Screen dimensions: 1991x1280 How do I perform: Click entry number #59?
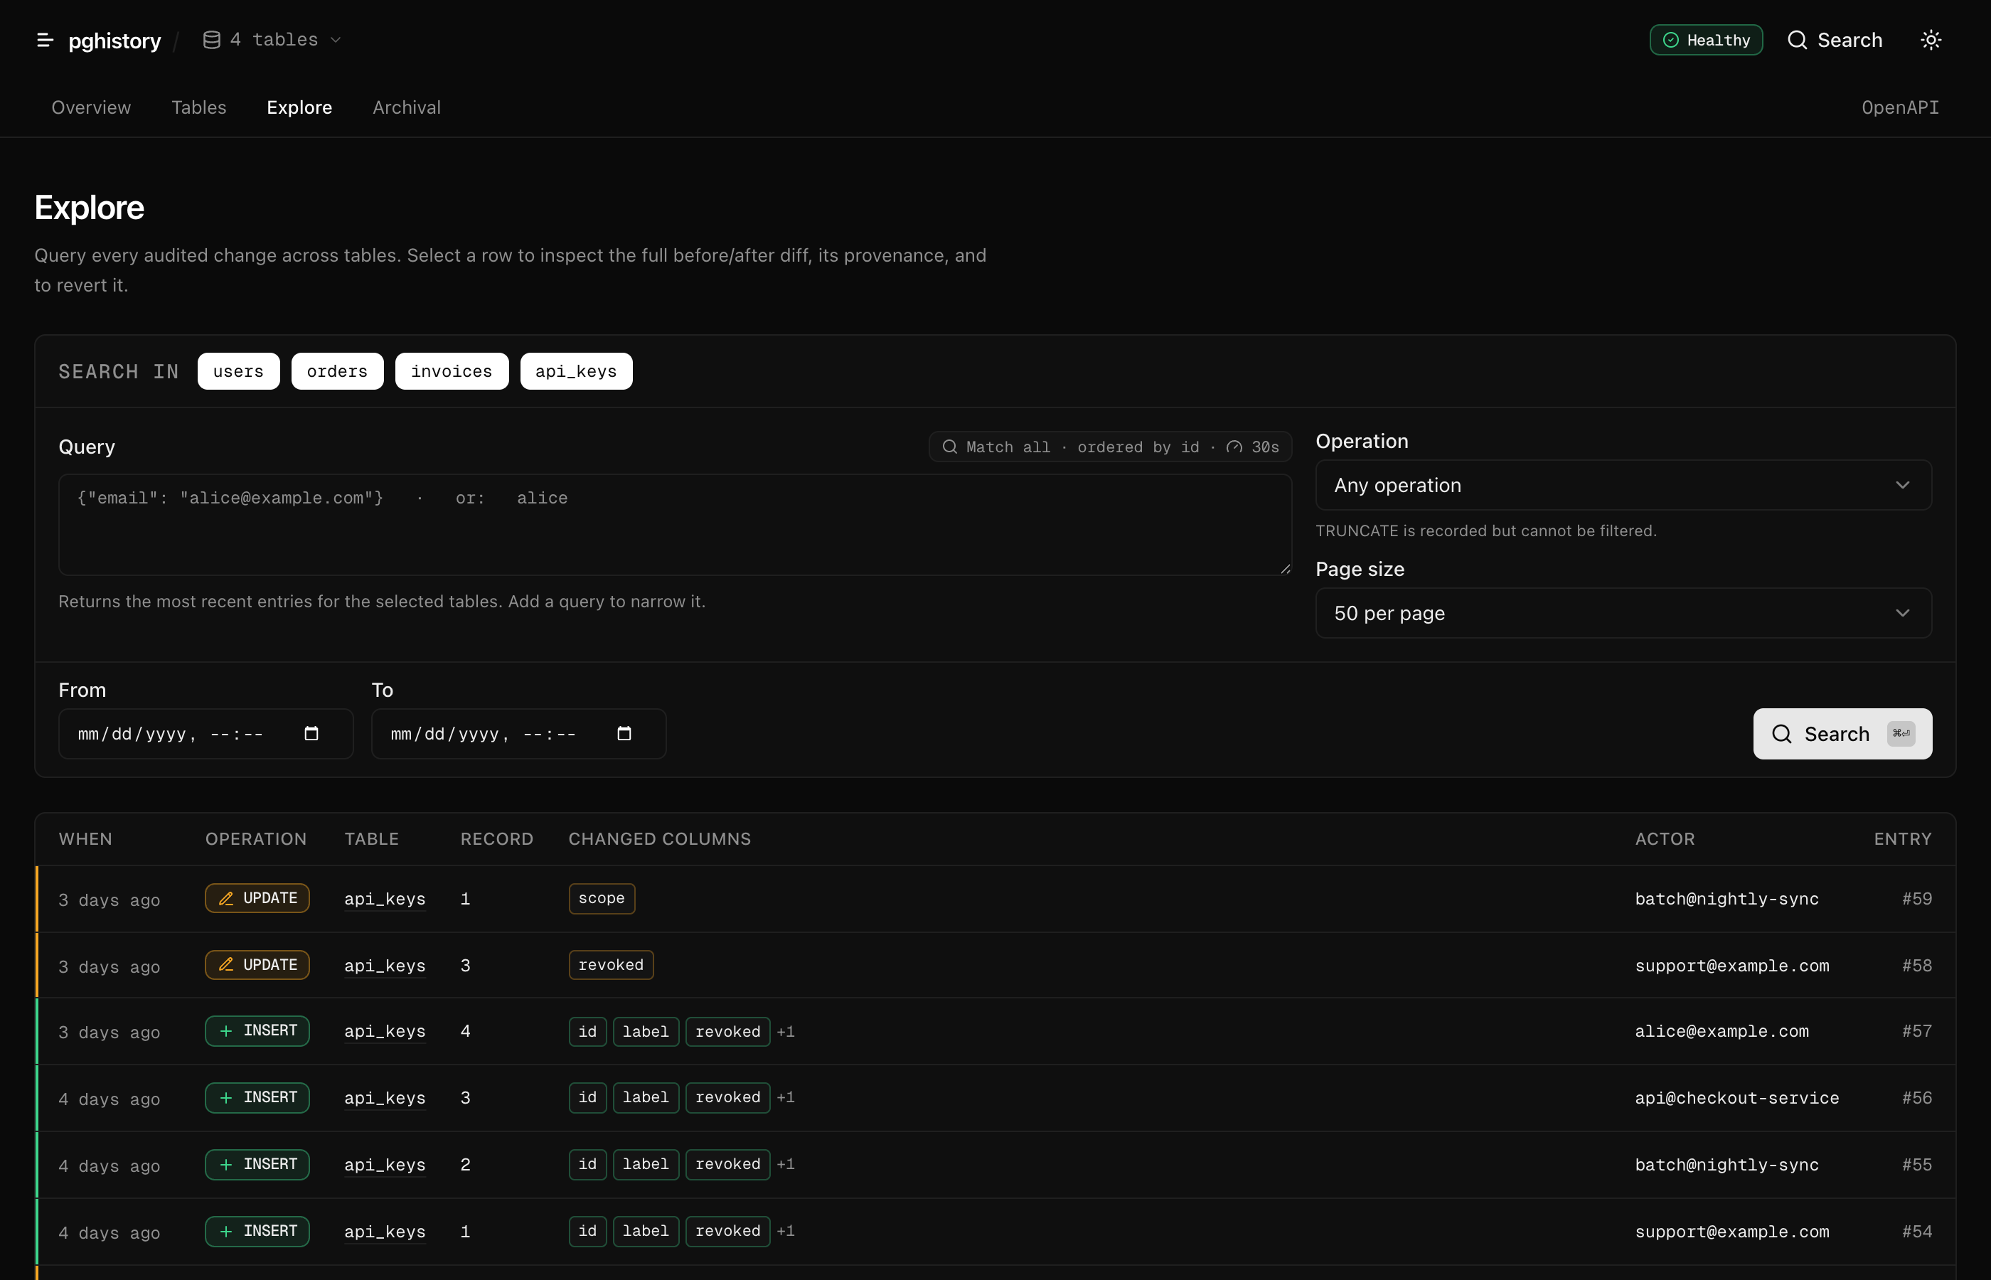(x=1916, y=899)
